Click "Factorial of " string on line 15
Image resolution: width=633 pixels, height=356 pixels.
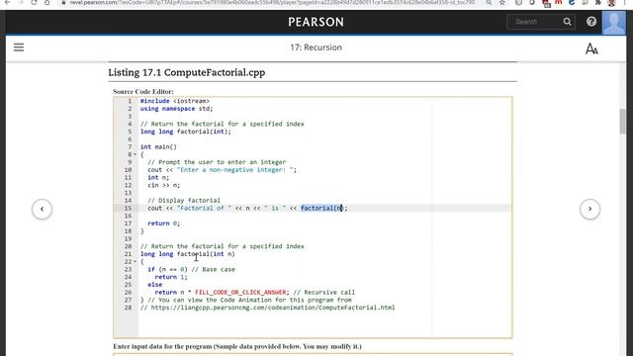(x=205, y=209)
